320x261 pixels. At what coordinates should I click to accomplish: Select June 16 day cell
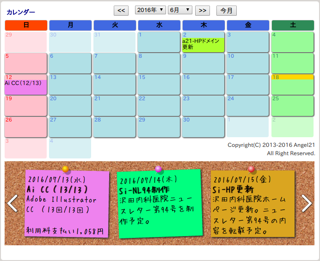click(203, 85)
